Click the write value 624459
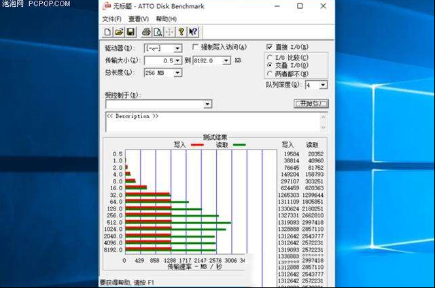This screenshot has height=288, width=435. [x=290, y=188]
